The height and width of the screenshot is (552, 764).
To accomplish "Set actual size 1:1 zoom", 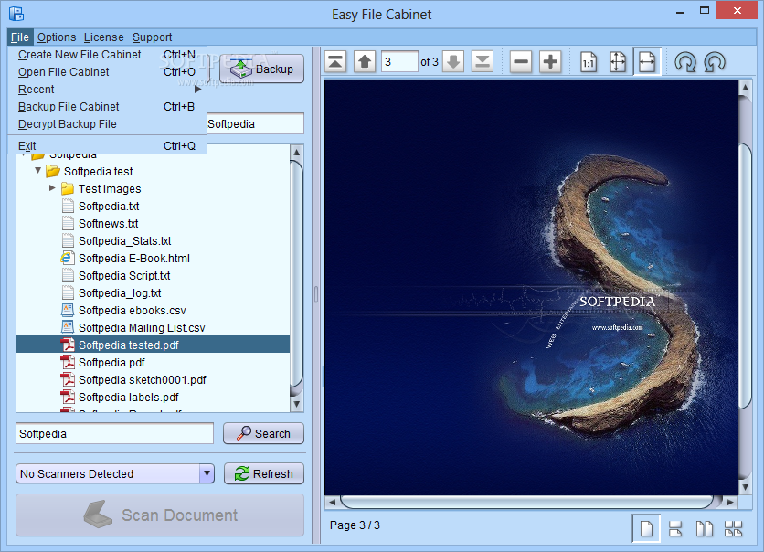I will coord(589,62).
